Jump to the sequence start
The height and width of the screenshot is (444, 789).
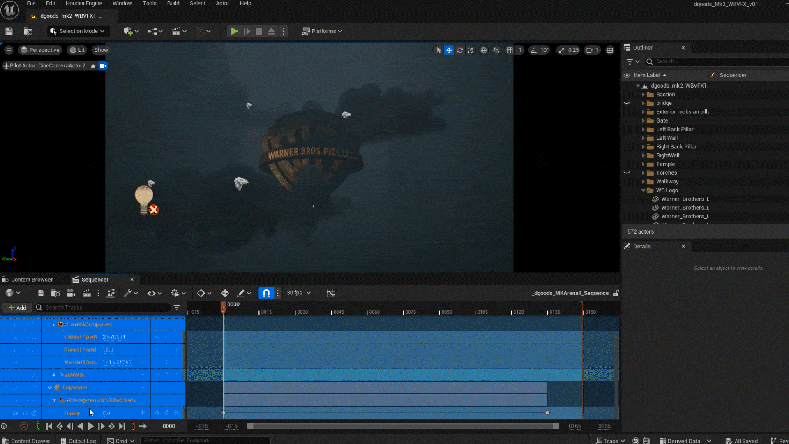point(49,426)
